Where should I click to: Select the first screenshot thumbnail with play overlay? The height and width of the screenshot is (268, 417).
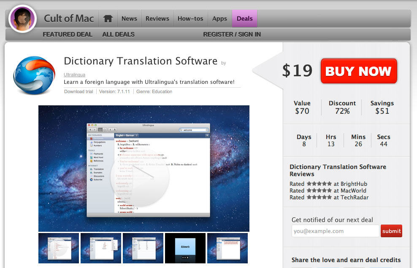tap(59, 248)
